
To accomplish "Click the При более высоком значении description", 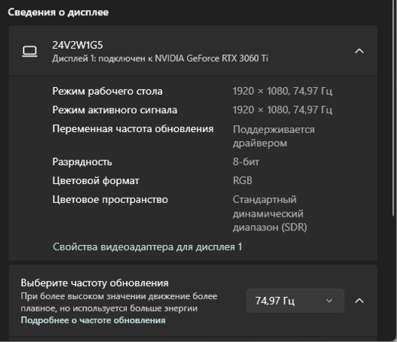I will point(119,302).
